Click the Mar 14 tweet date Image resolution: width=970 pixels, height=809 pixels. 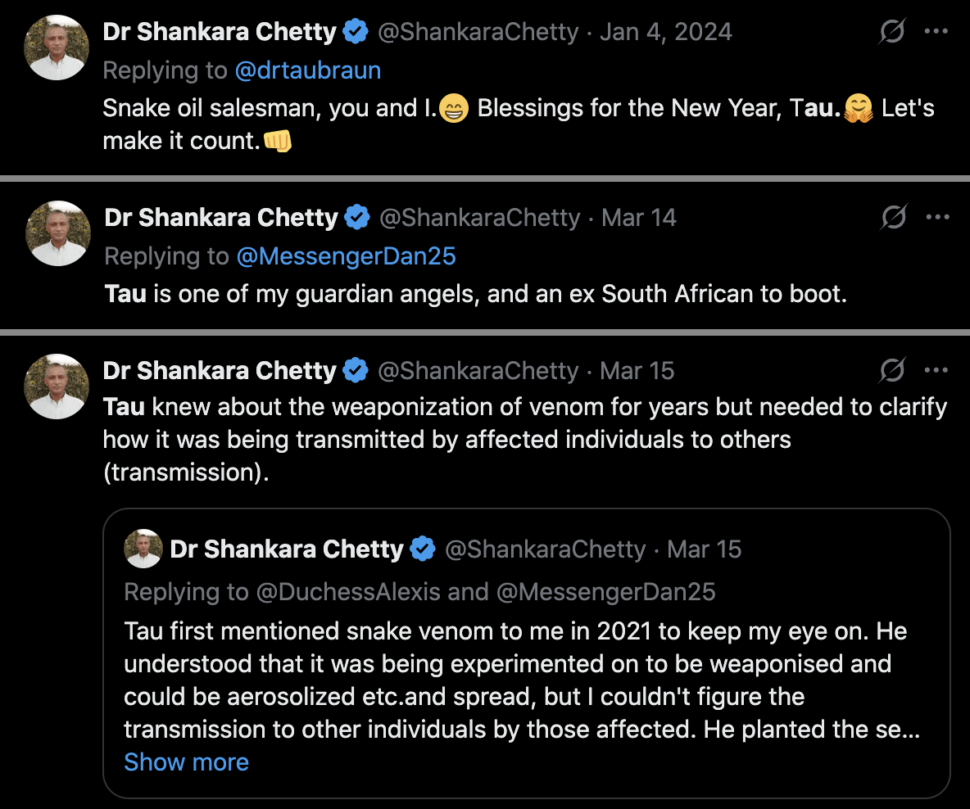point(639,218)
